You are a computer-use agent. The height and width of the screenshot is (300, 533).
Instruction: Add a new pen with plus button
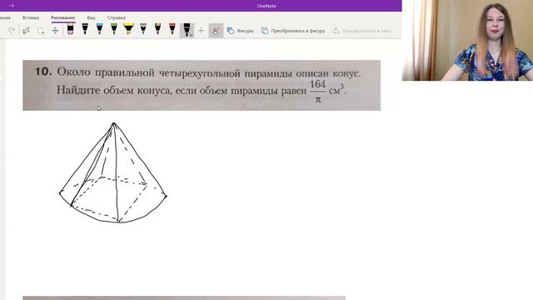201,31
